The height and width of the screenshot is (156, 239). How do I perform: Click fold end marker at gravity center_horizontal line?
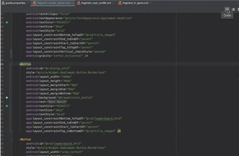[x=12, y=56]
